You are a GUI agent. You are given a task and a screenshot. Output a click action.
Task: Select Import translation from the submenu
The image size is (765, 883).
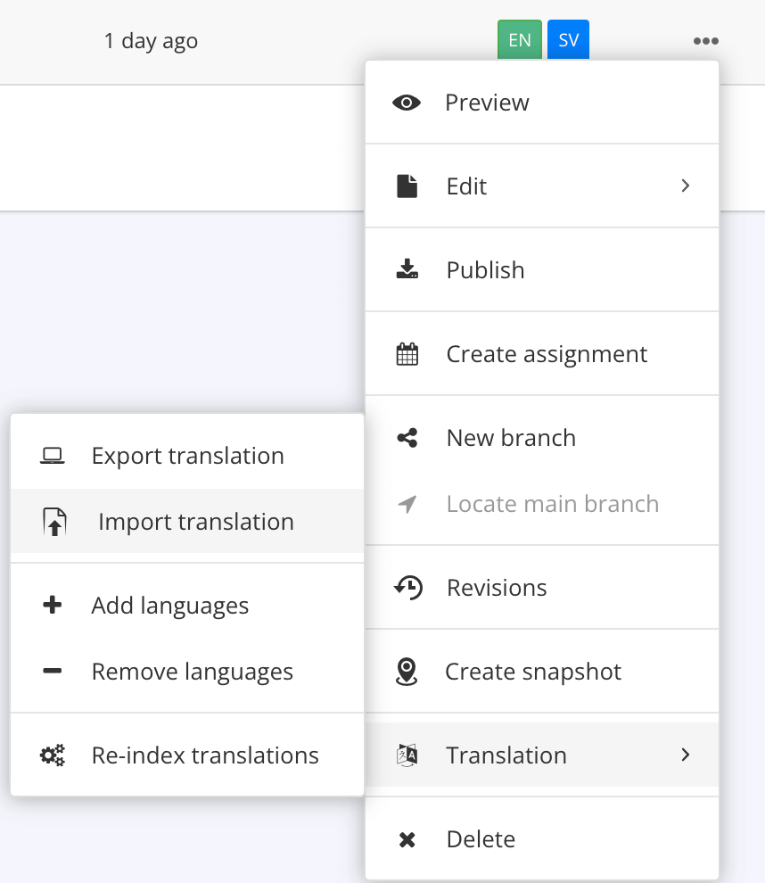[x=196, y=522]
